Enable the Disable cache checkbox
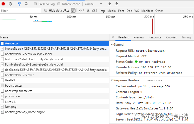Screen dimensions: 194x124 click(59, 4)
